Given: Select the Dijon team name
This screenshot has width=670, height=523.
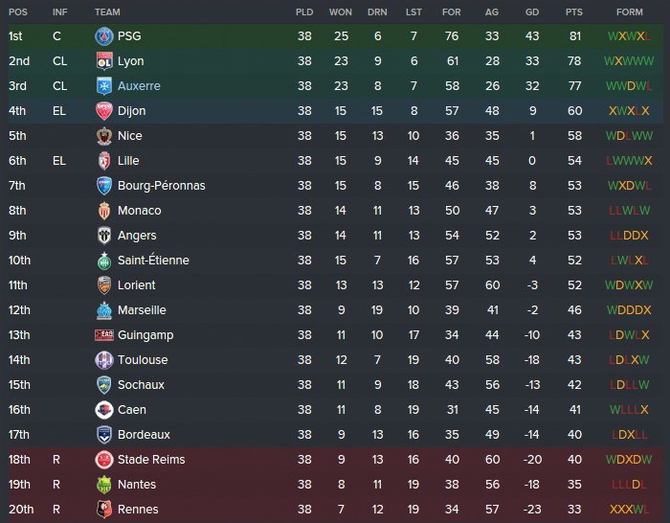Looking at the screenshot, I should click(132, 111).
